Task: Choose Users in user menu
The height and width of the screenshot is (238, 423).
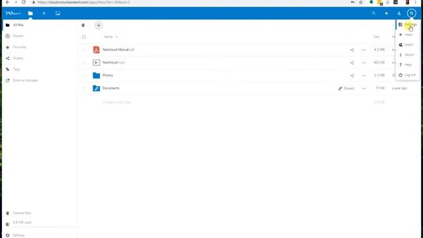Action: (408, 44)
